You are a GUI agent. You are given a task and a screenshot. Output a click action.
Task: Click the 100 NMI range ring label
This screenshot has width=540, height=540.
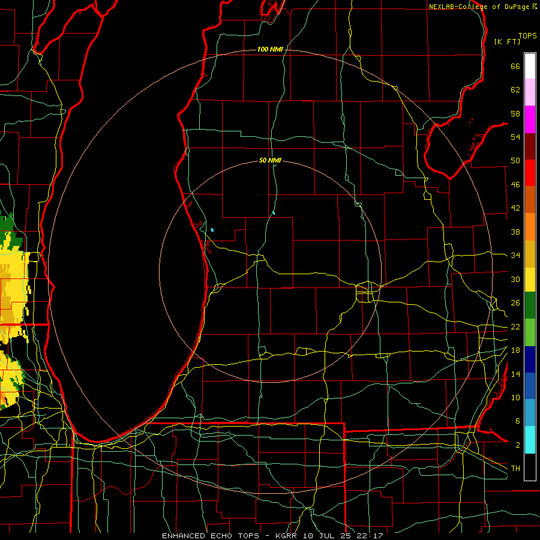tap(270, 49)
